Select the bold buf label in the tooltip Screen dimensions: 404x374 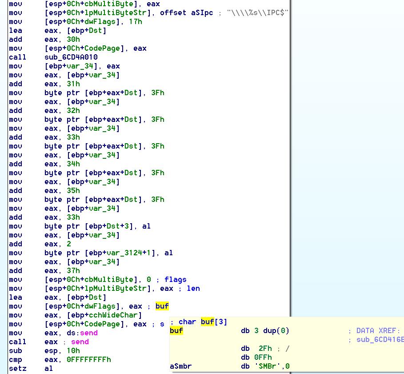(176, 330)
